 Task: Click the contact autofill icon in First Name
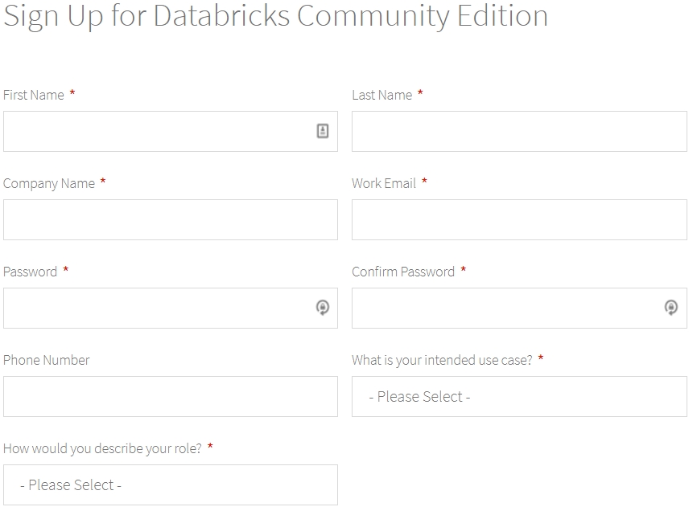(323, 131)
